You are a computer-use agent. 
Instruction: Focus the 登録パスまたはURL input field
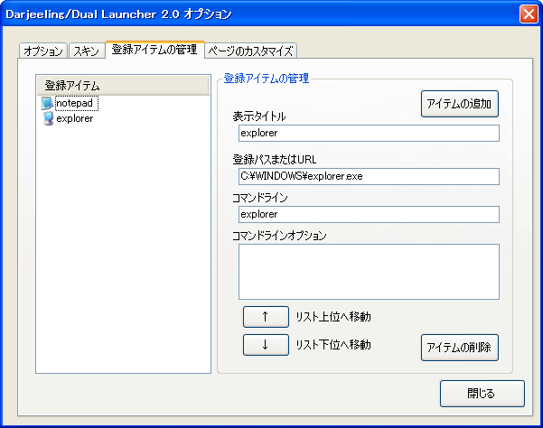pyautogui.click(x=369, y=176)
